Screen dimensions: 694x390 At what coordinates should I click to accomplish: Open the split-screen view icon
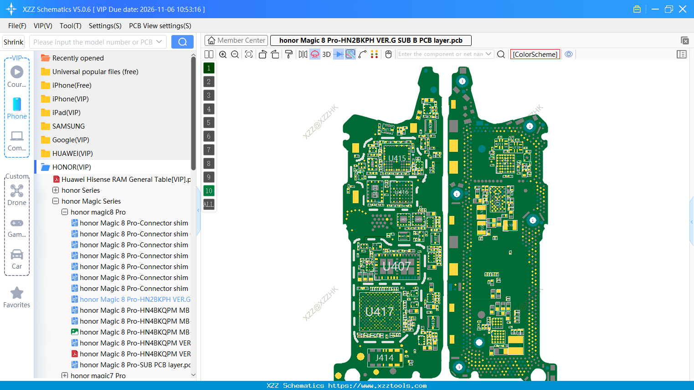pos(209,54)
